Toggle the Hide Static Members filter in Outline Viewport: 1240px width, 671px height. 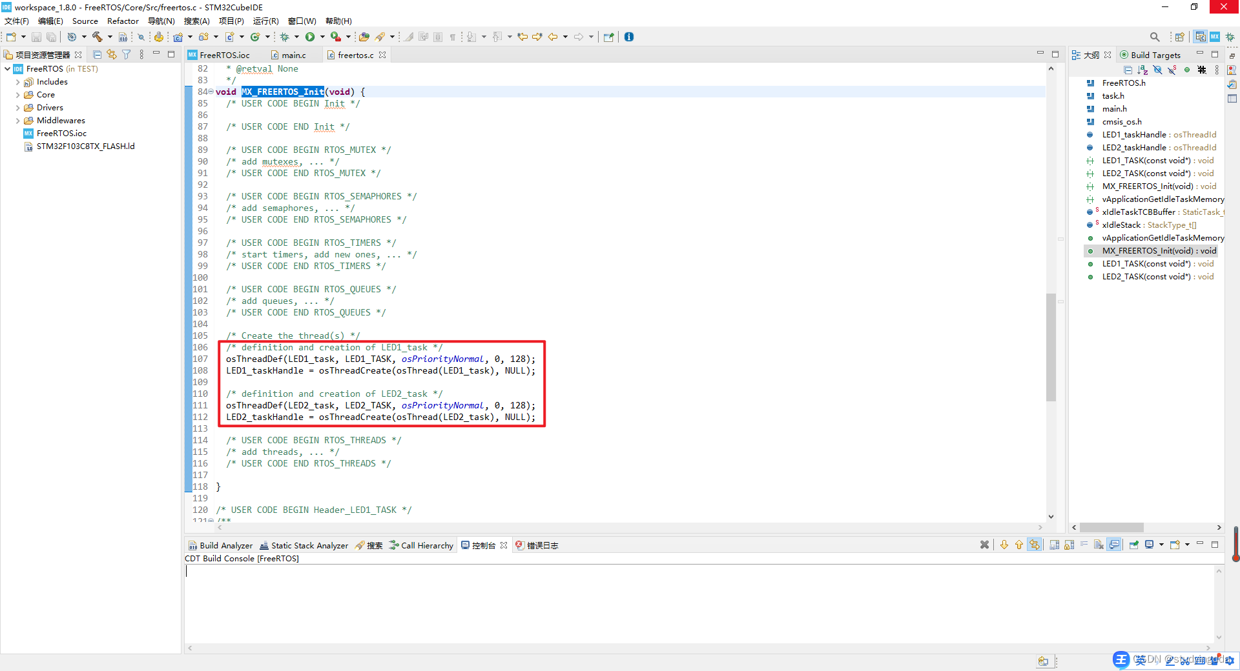pos(1172,70)
